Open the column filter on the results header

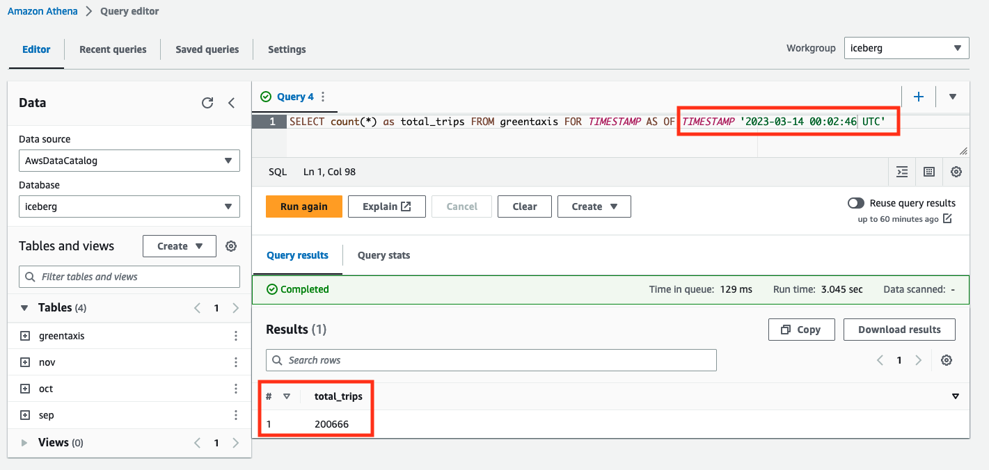[x=955, y=396]
